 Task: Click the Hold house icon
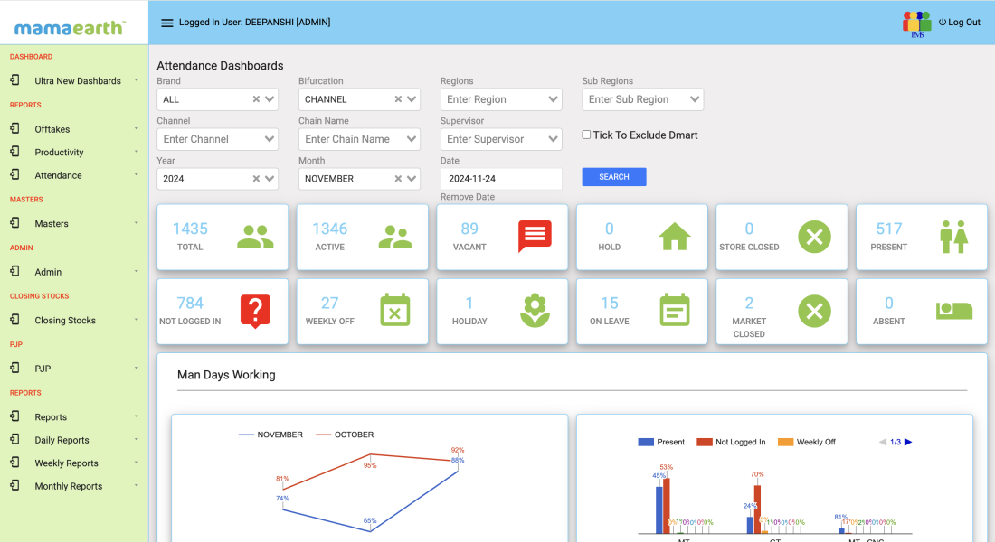tap(675, 237)
